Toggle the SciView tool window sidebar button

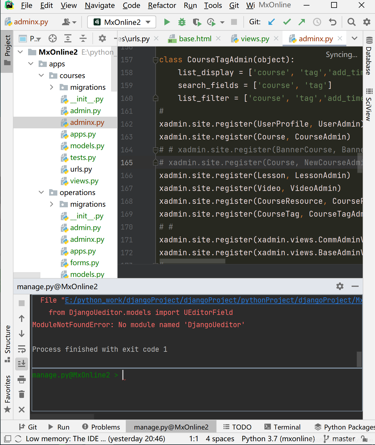pyautogui.click(x=369, y=105)
